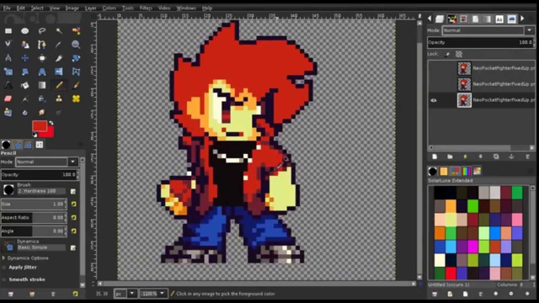Select the Ellipse Select tool
Viewport: 539px width, 303px height.
tap(25, 31)
